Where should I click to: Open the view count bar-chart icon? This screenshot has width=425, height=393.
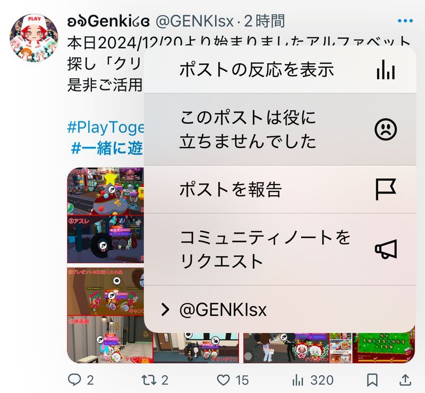tap(298, 380)
